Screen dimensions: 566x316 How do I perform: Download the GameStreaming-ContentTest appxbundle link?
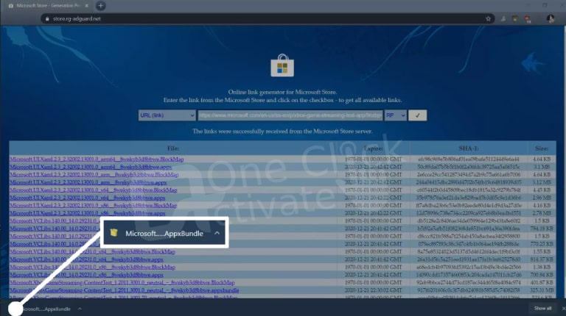point(124,290)
